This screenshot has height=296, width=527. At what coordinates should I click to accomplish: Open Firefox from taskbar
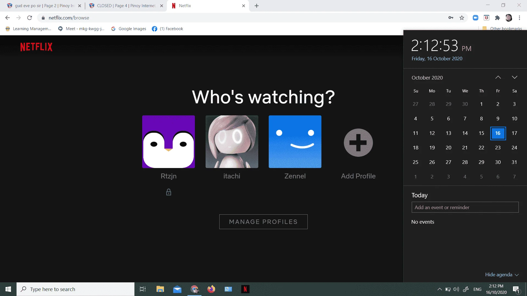211,289
